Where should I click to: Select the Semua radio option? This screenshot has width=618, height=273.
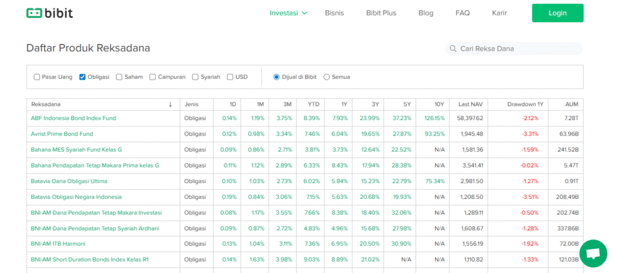[x=327, y=77]
